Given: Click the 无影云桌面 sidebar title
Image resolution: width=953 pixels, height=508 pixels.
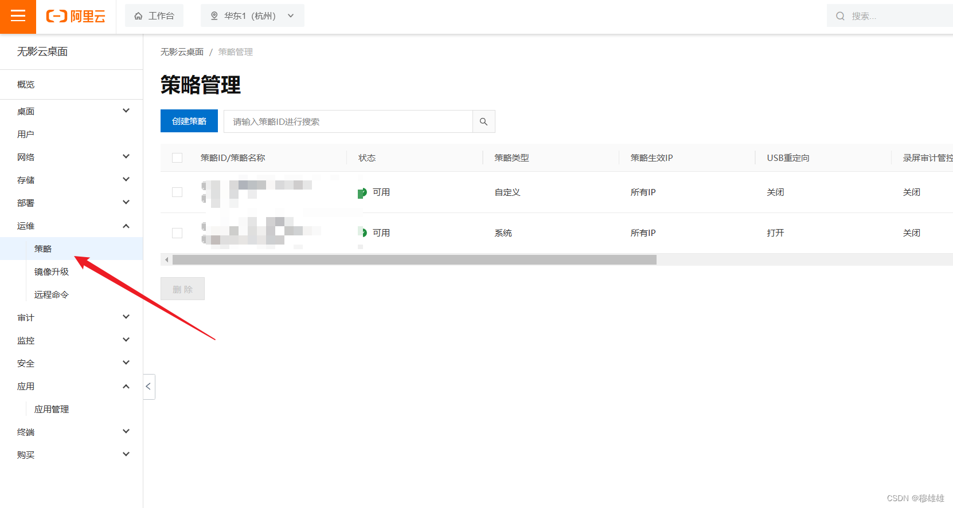Looking at the screenshot, I should tap(42, 52).
